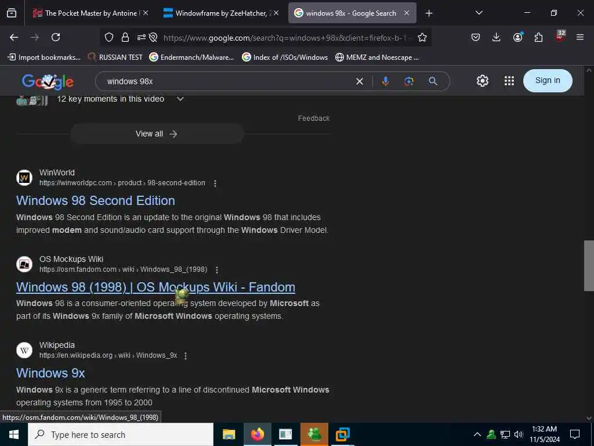Expand the list all tabs dropdown
This screenshot has width=594, height=446.
pyautogui.click(x=479, y=13)
